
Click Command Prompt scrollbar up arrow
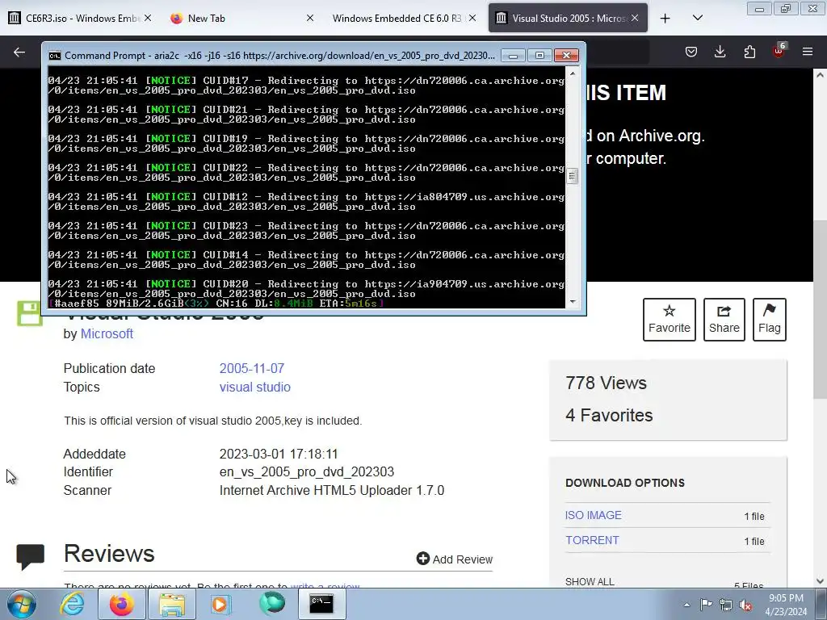tap(573, 73)
